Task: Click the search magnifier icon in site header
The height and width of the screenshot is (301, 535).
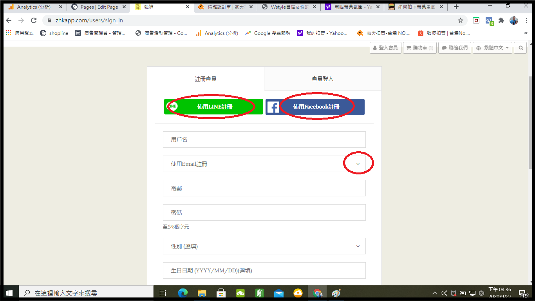Action: [521, 48]
